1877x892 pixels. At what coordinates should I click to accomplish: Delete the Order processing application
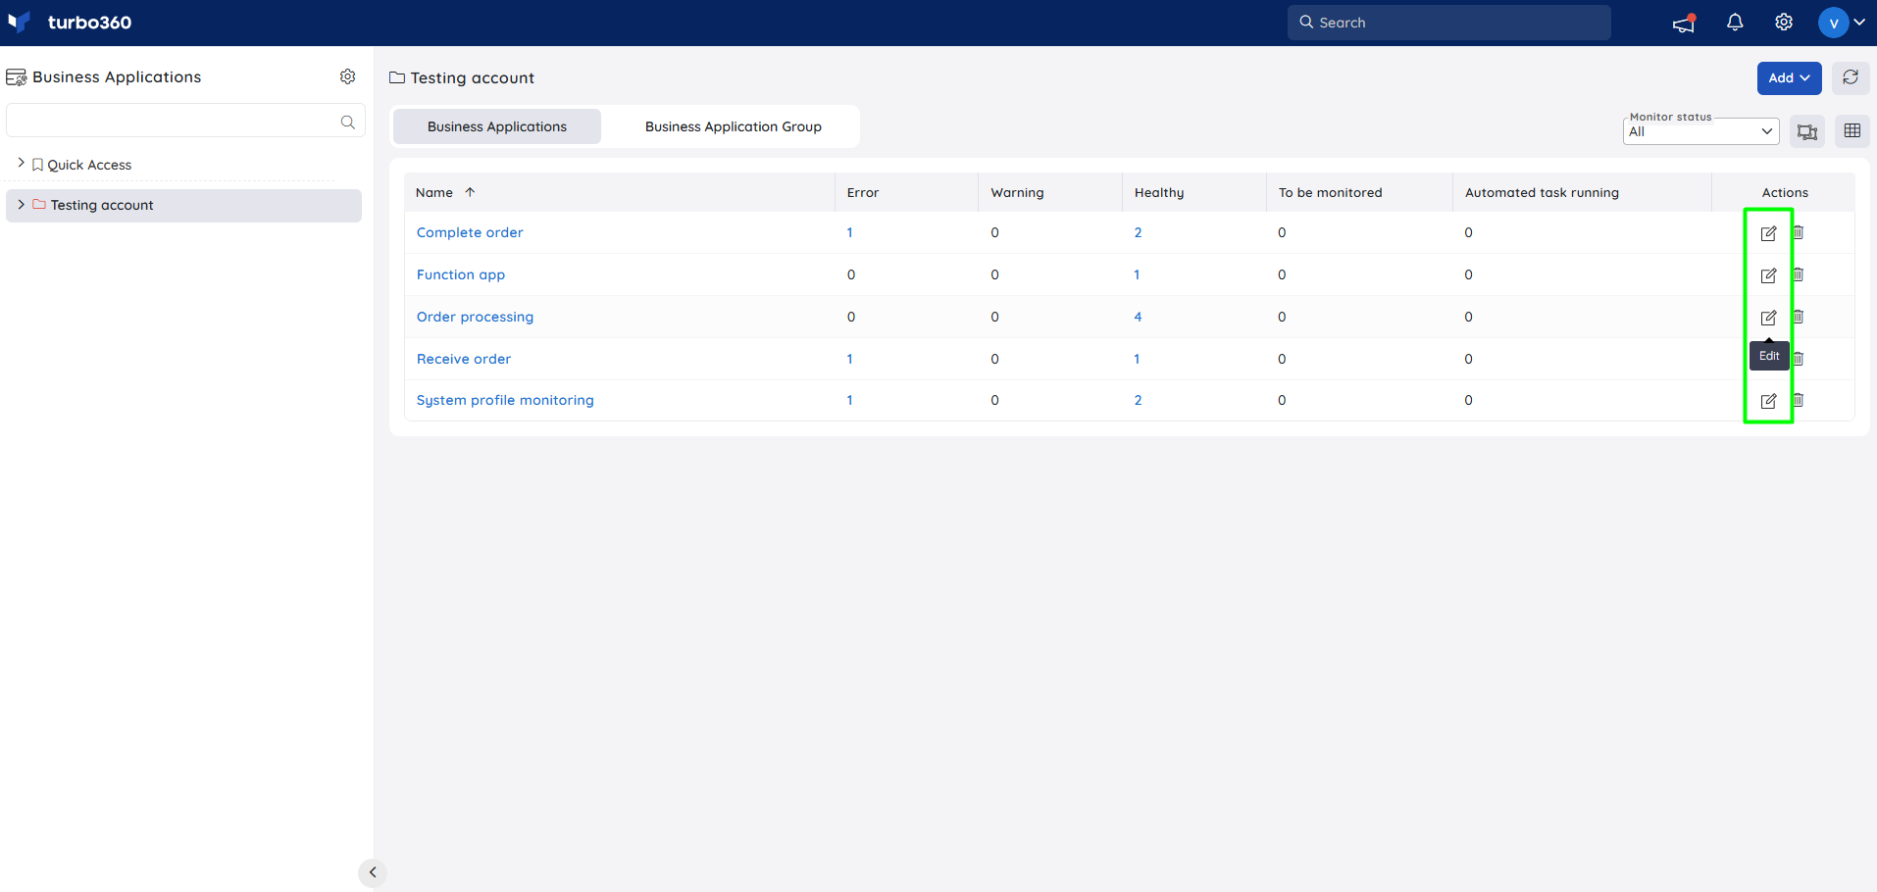(x=1799, y=317)
